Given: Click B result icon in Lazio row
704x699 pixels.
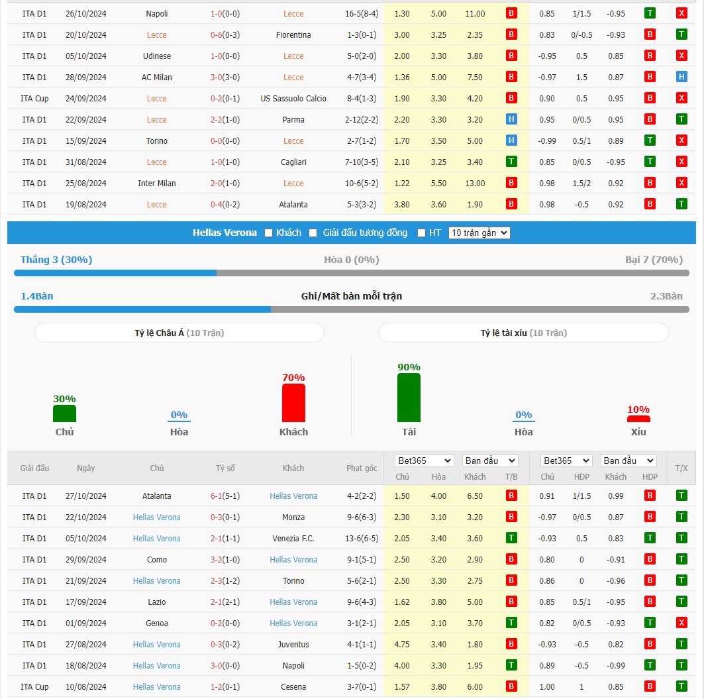Looking at the screenshot, I should coord(511,602).
